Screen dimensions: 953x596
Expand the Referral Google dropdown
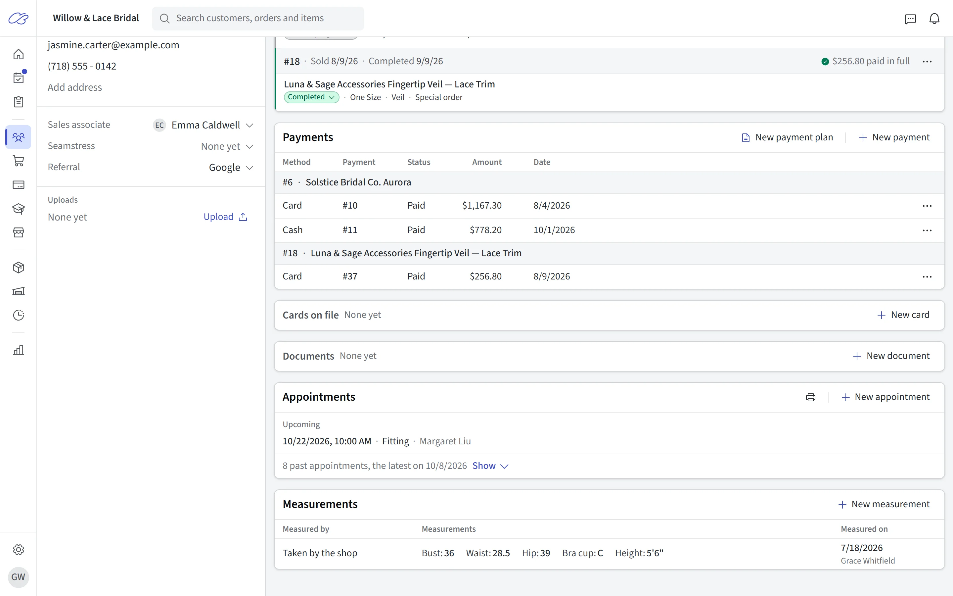[x=231, y=168]
